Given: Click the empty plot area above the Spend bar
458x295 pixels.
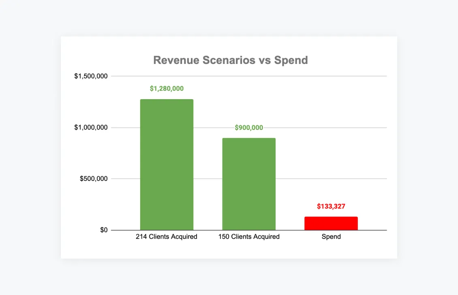Looking at the screenshot, I should click(x=331, y=154).
